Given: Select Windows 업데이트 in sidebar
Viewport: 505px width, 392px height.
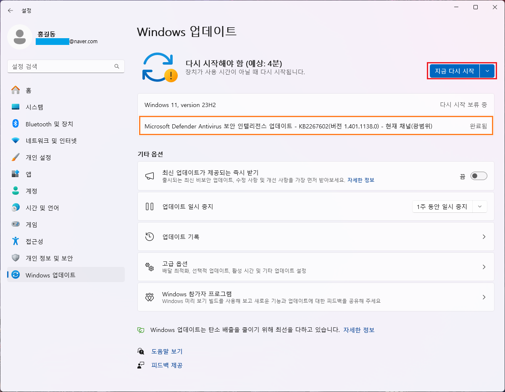Looking at the screenshot, I should (x=66, y=275).
